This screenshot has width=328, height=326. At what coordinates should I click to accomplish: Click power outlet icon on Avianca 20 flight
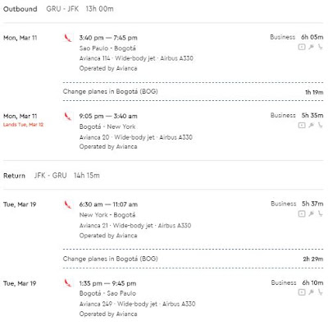[311, 126]
